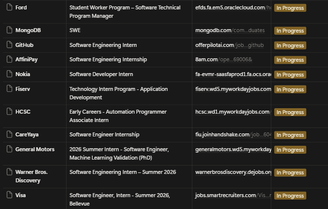The height and width of the screenshot is (209, 328).
Task: Click the page icon beside GitHub
Action: (x=9, y=44)
